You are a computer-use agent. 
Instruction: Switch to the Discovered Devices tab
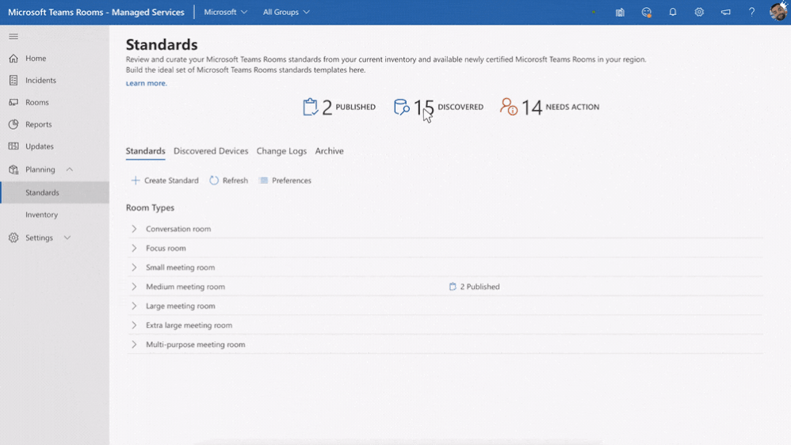(211, 151)
